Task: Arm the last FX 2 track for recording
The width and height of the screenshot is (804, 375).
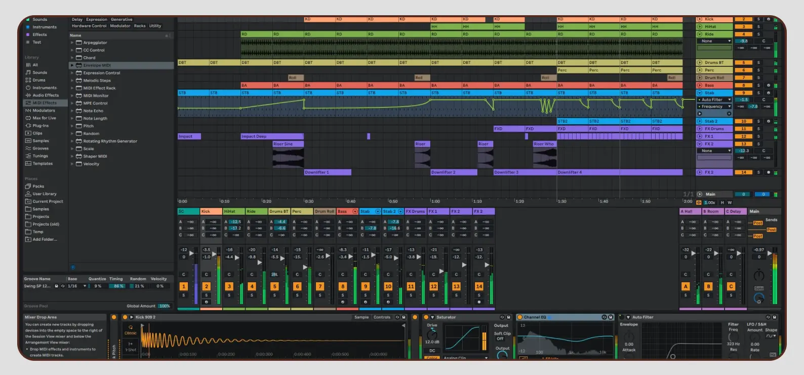Action: coord(769,172)
